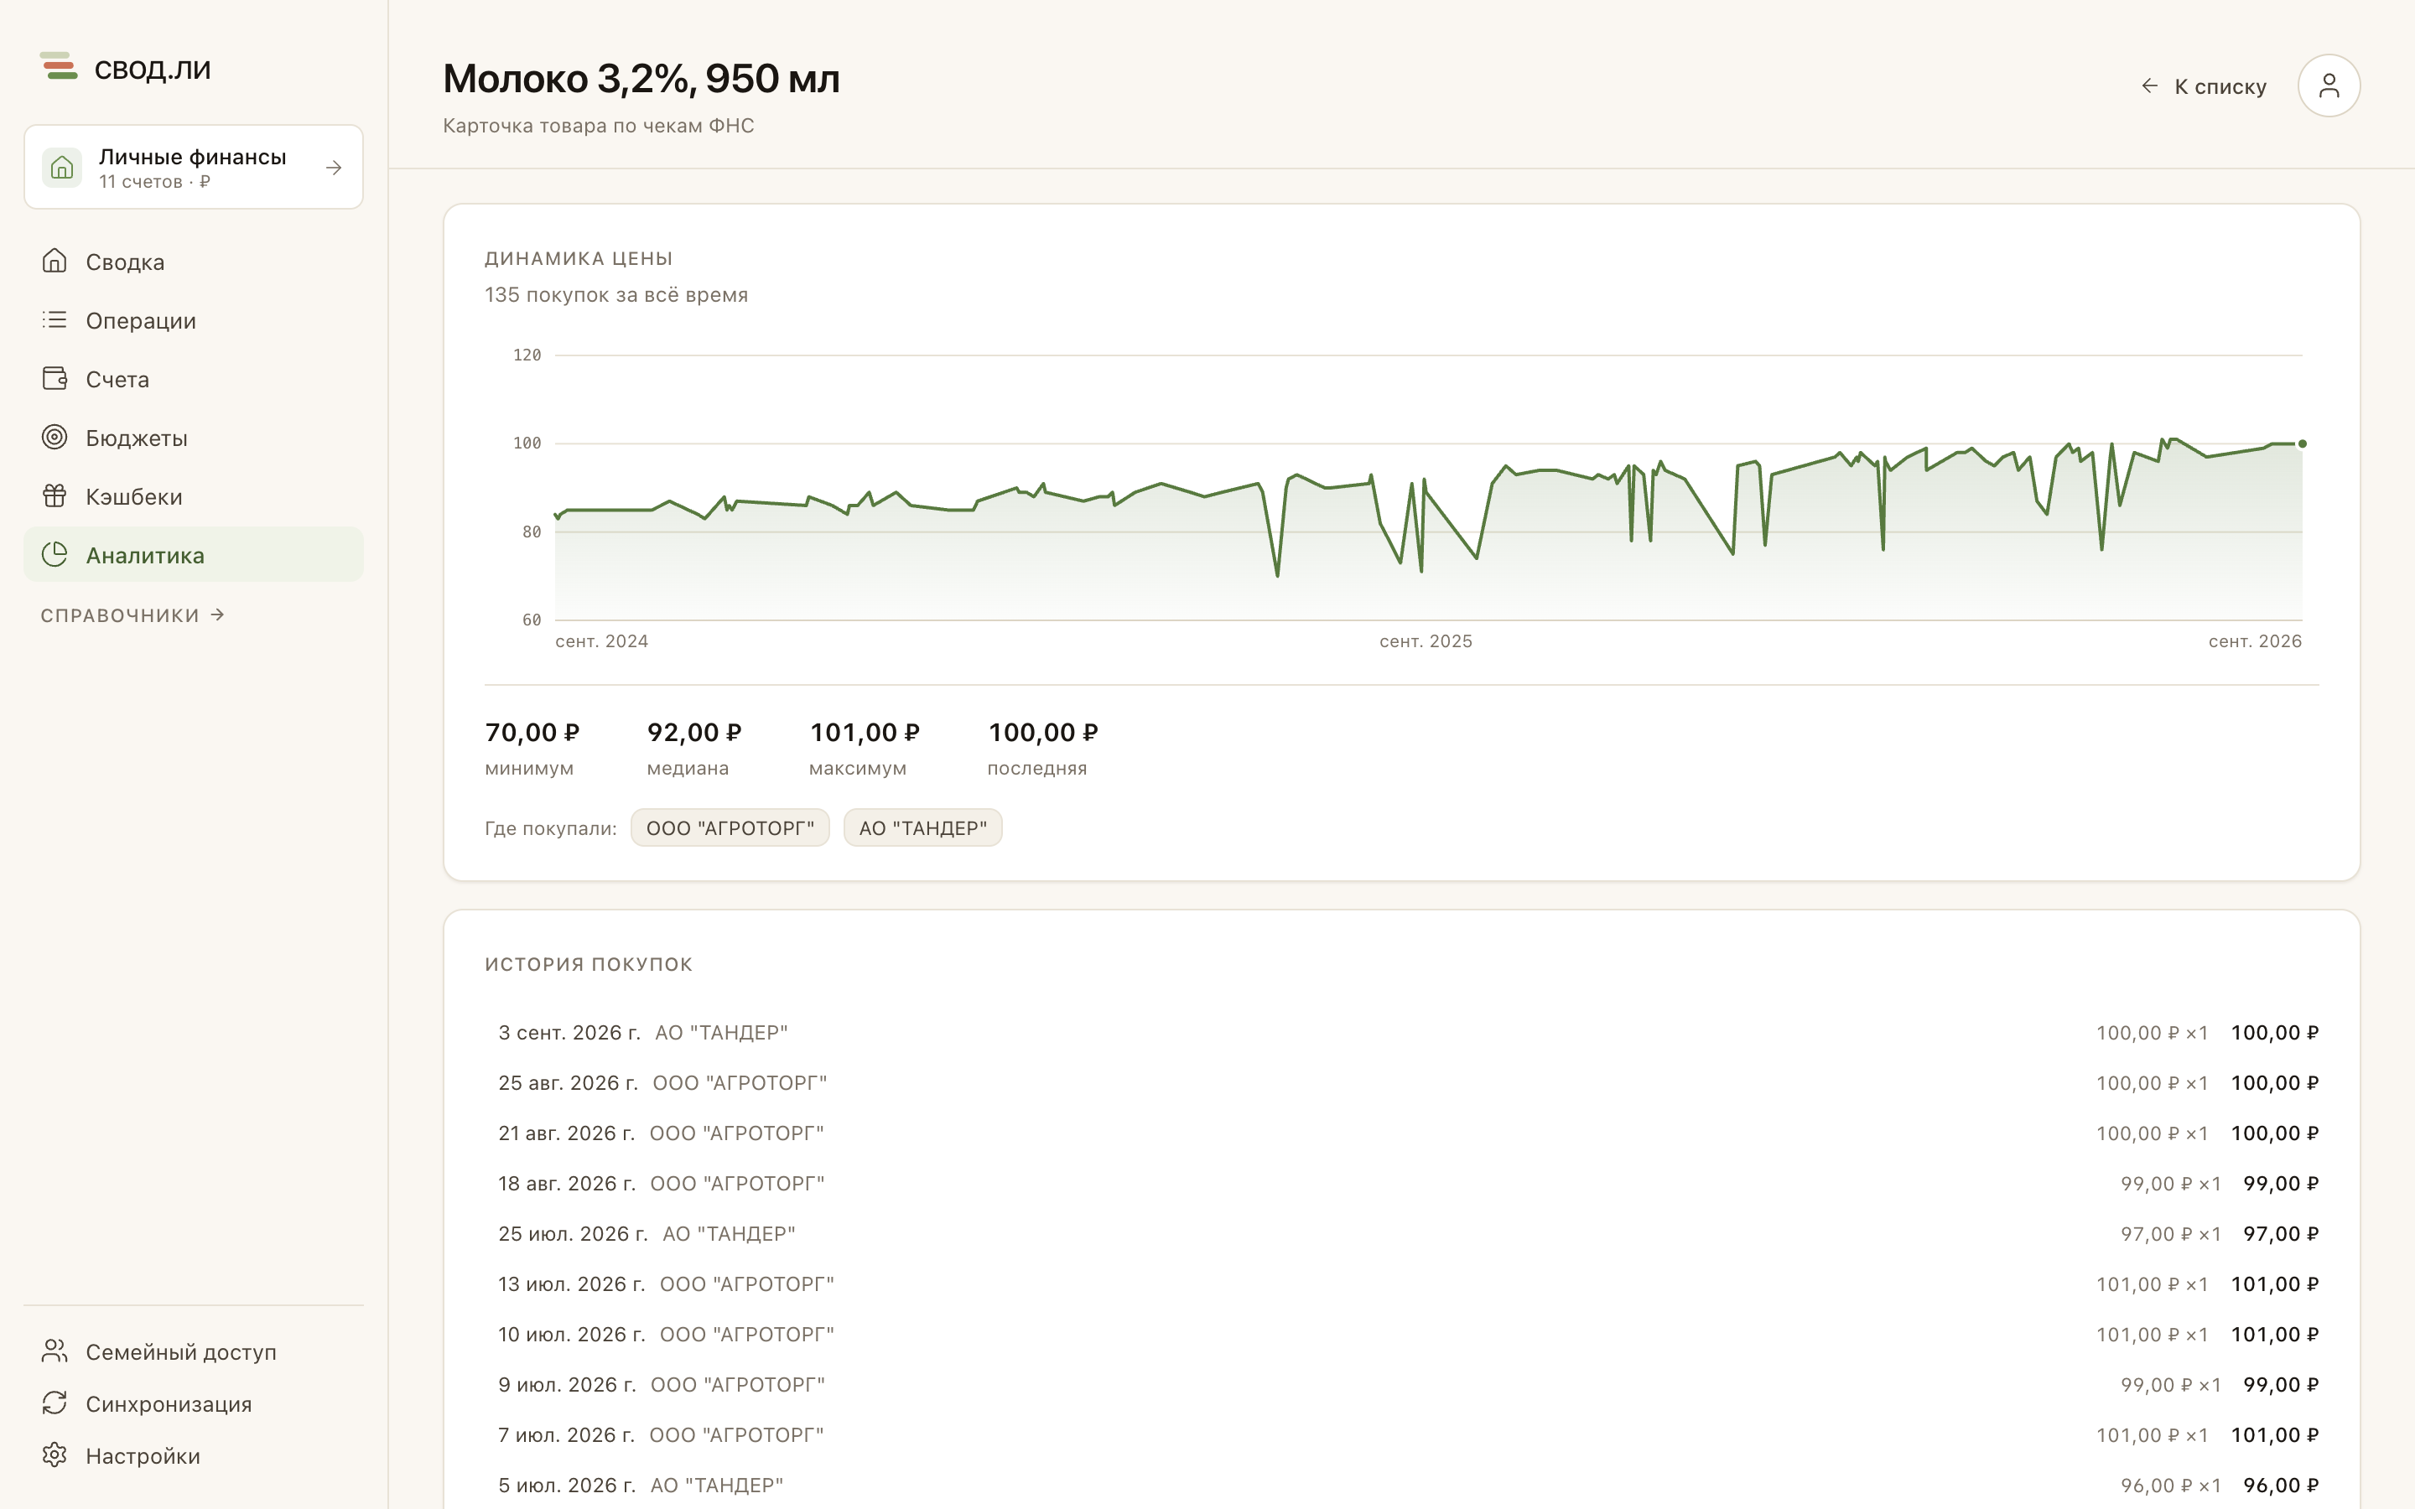Click the Семейный доступ people icon

[x=55, y=1351]
